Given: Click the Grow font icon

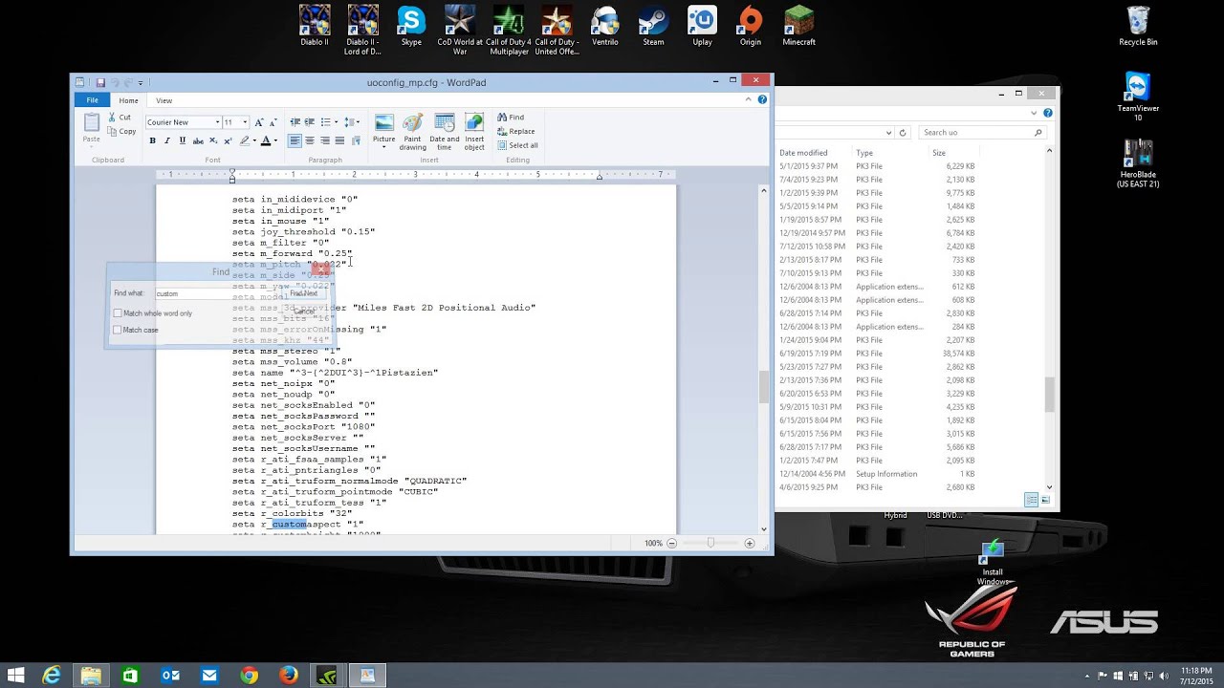Looking at the screenshot, I should click(260, 122).
